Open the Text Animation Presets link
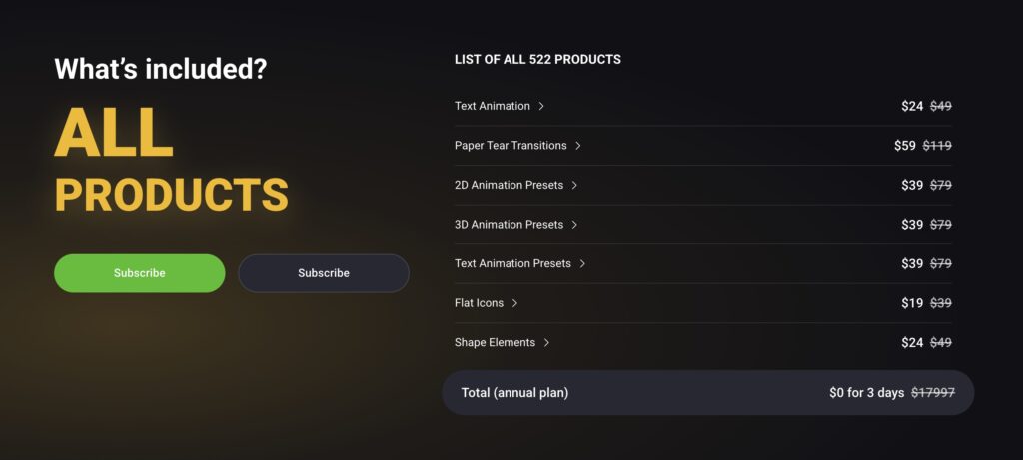The height and width of the screenshot is (460, 1023). pyautogui.click(x=512, y=263)
